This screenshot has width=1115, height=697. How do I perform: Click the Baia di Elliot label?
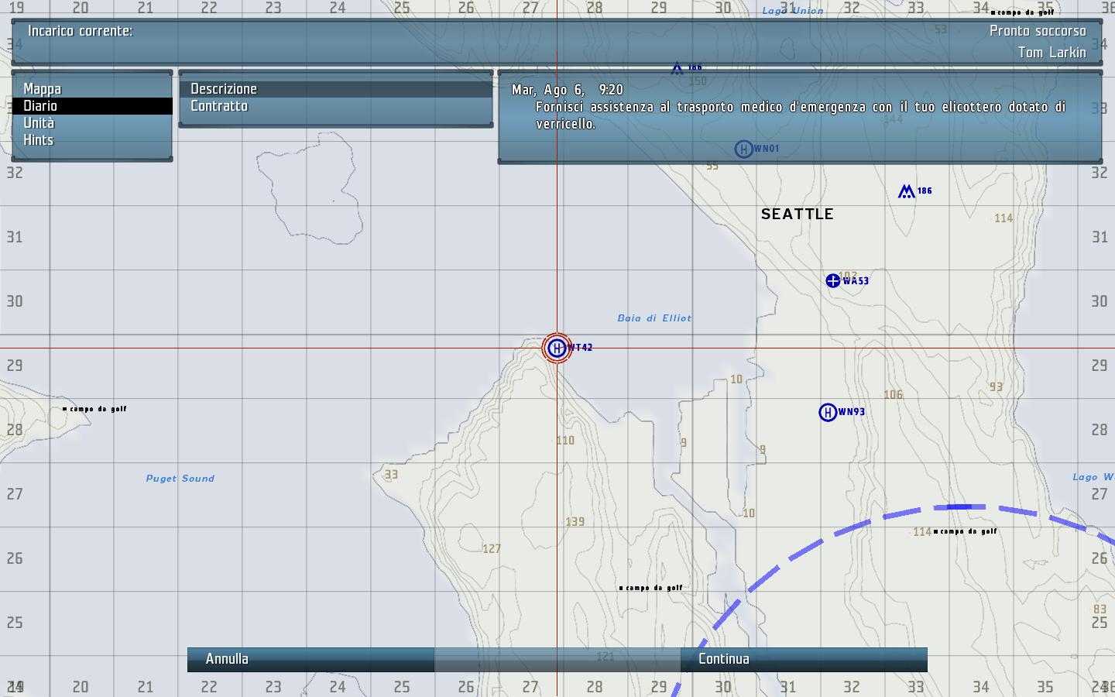[654, 318]
